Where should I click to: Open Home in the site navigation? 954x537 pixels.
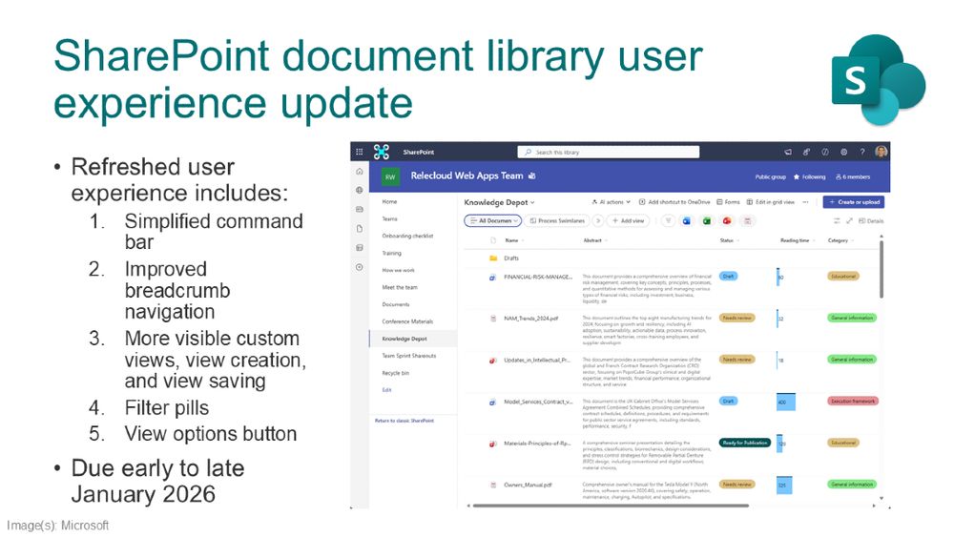tap(389, 201)
